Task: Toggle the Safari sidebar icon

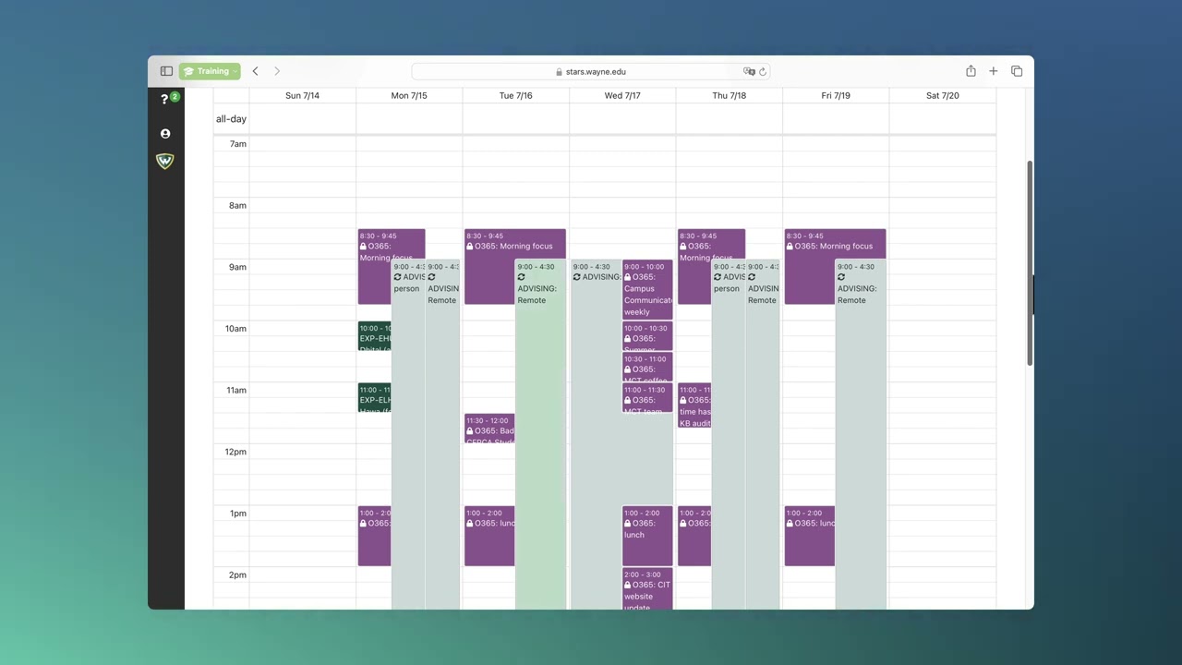Action: (x=166, y=71)
